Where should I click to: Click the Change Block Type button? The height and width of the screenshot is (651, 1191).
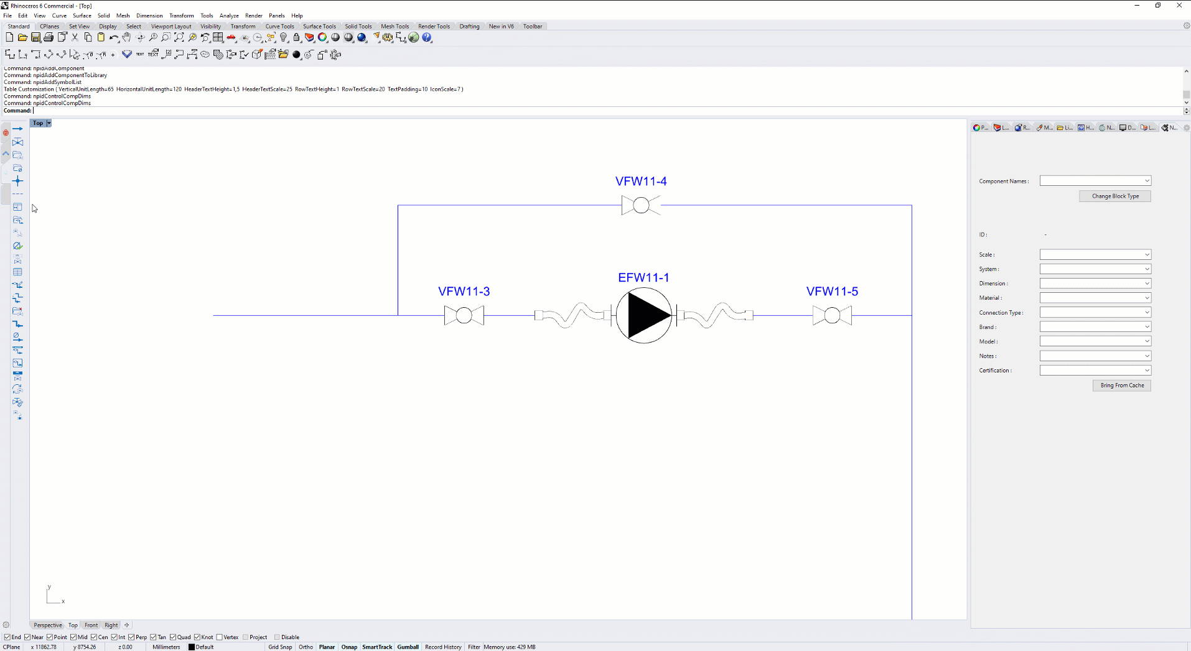point(1115,196)
